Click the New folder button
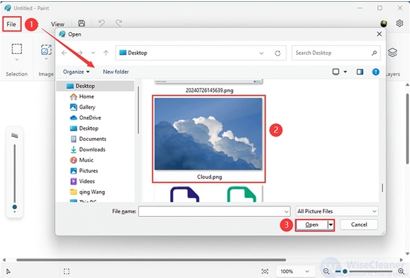Viewport: 410px width, 278px height. click(116, 72)
